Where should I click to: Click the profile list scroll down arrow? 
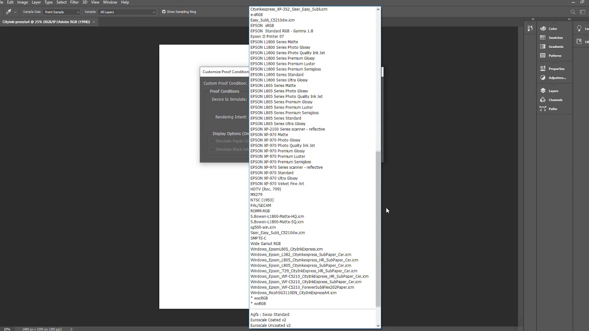point(378,325)
